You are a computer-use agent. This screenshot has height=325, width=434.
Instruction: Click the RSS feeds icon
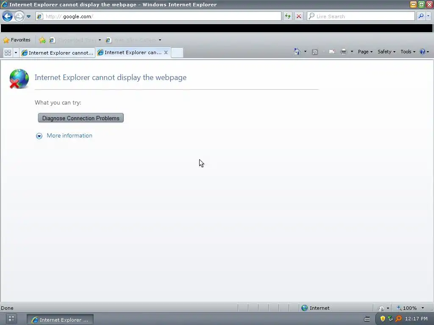[315, 52]
